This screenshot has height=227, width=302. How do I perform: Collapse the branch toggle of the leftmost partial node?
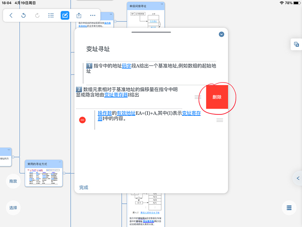[x=13, y=157]
